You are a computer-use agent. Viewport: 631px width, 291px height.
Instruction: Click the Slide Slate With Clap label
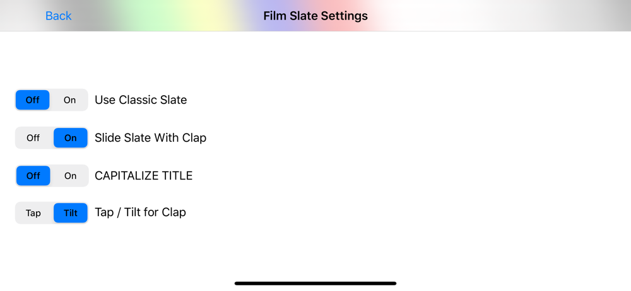pyautogui.click(x=150, y=138)
